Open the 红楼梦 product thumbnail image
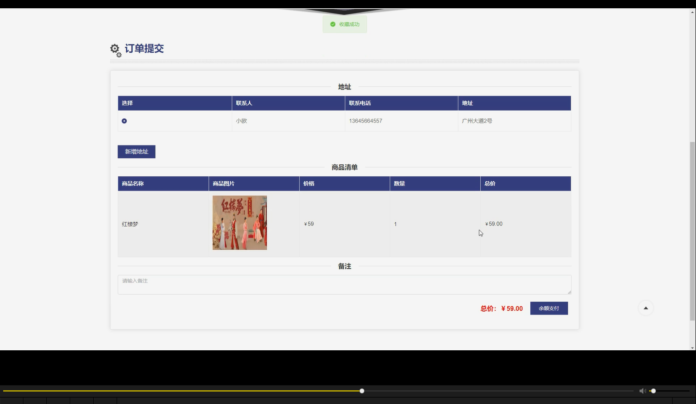 (240, 223)
